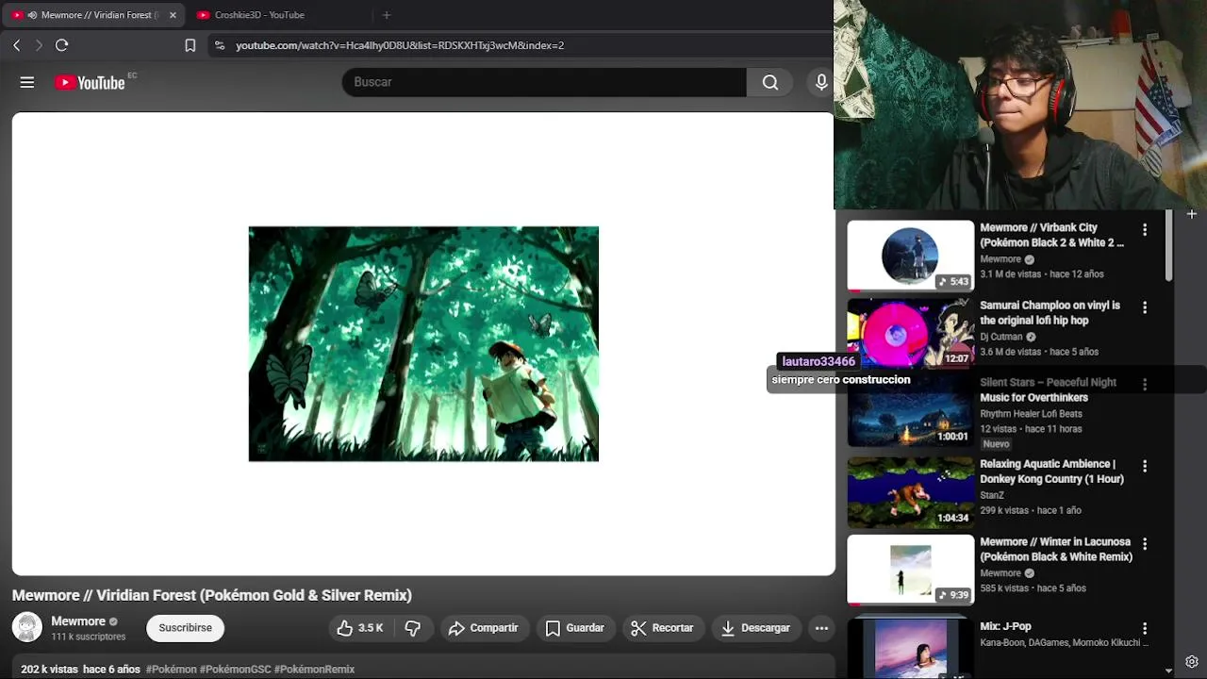Open more actions ellipsis beside Descargar
Screen dimensions: 1207x679
(x=821, y=628)
